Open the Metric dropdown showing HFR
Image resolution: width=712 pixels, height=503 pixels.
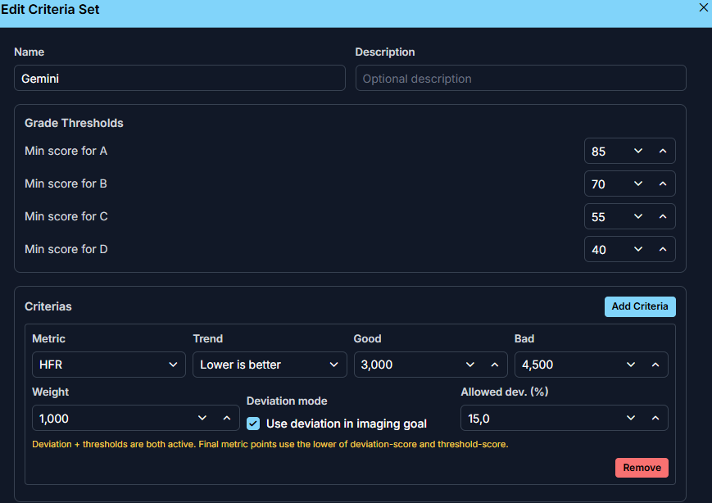[108, 365]
